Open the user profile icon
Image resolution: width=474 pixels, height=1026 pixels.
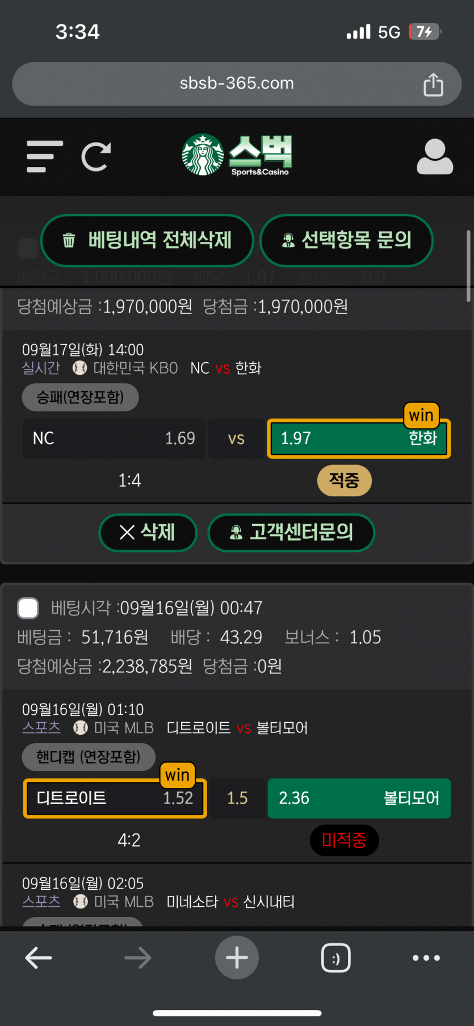tap(435, 156)
